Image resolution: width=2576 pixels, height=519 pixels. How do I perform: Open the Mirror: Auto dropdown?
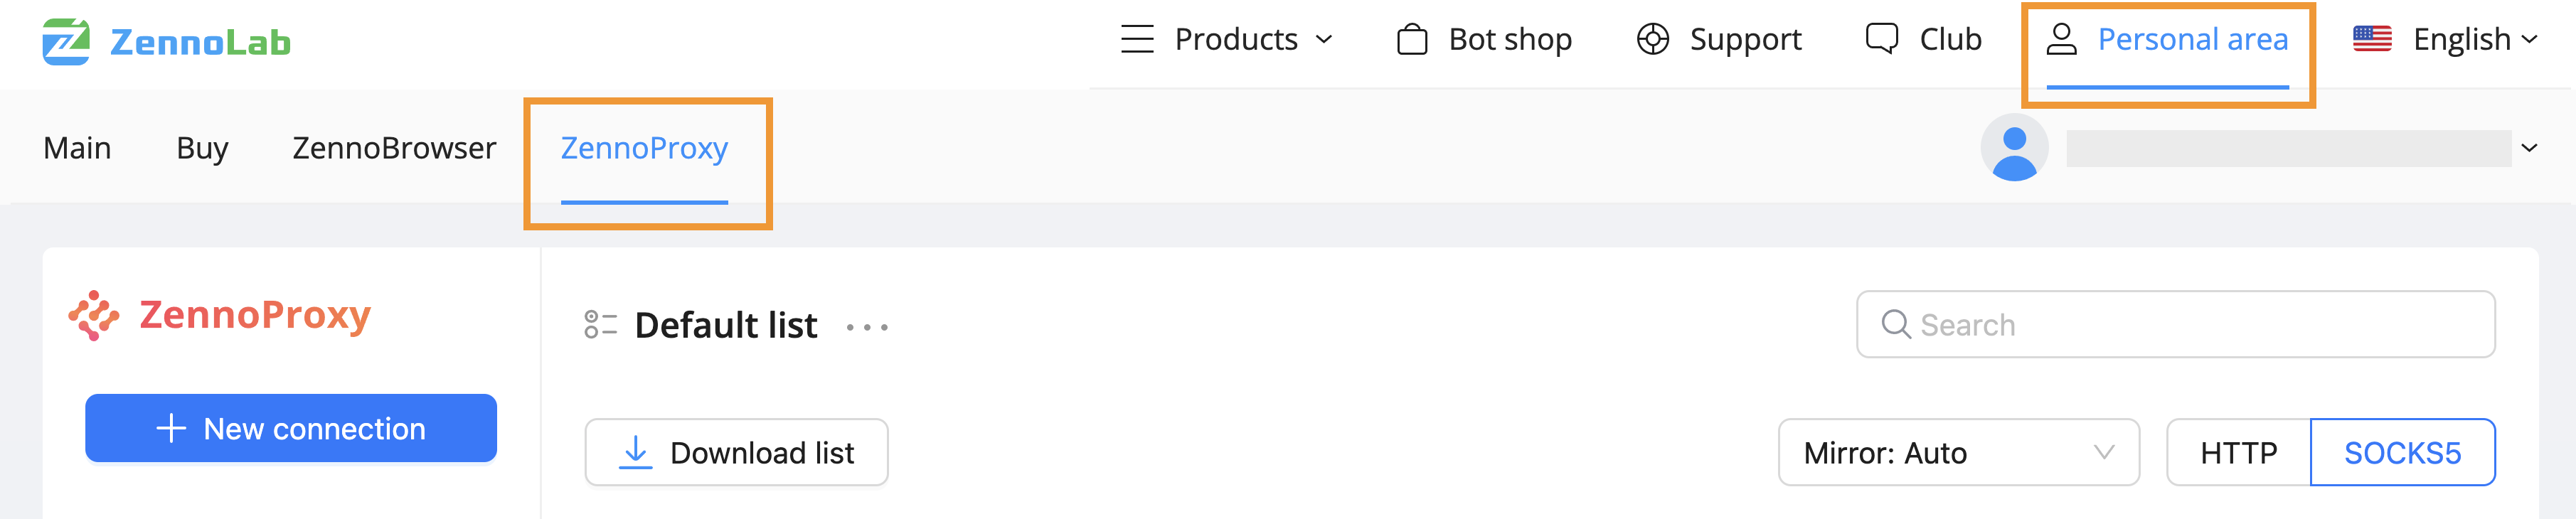[x=1957, y=453]
